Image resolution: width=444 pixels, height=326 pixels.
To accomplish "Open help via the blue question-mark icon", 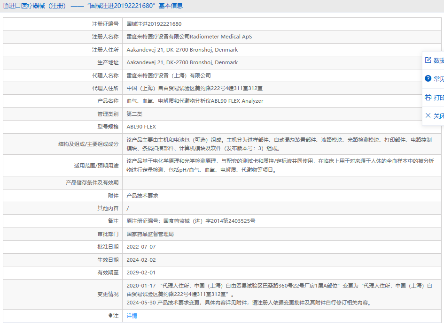I will [428, 78].
